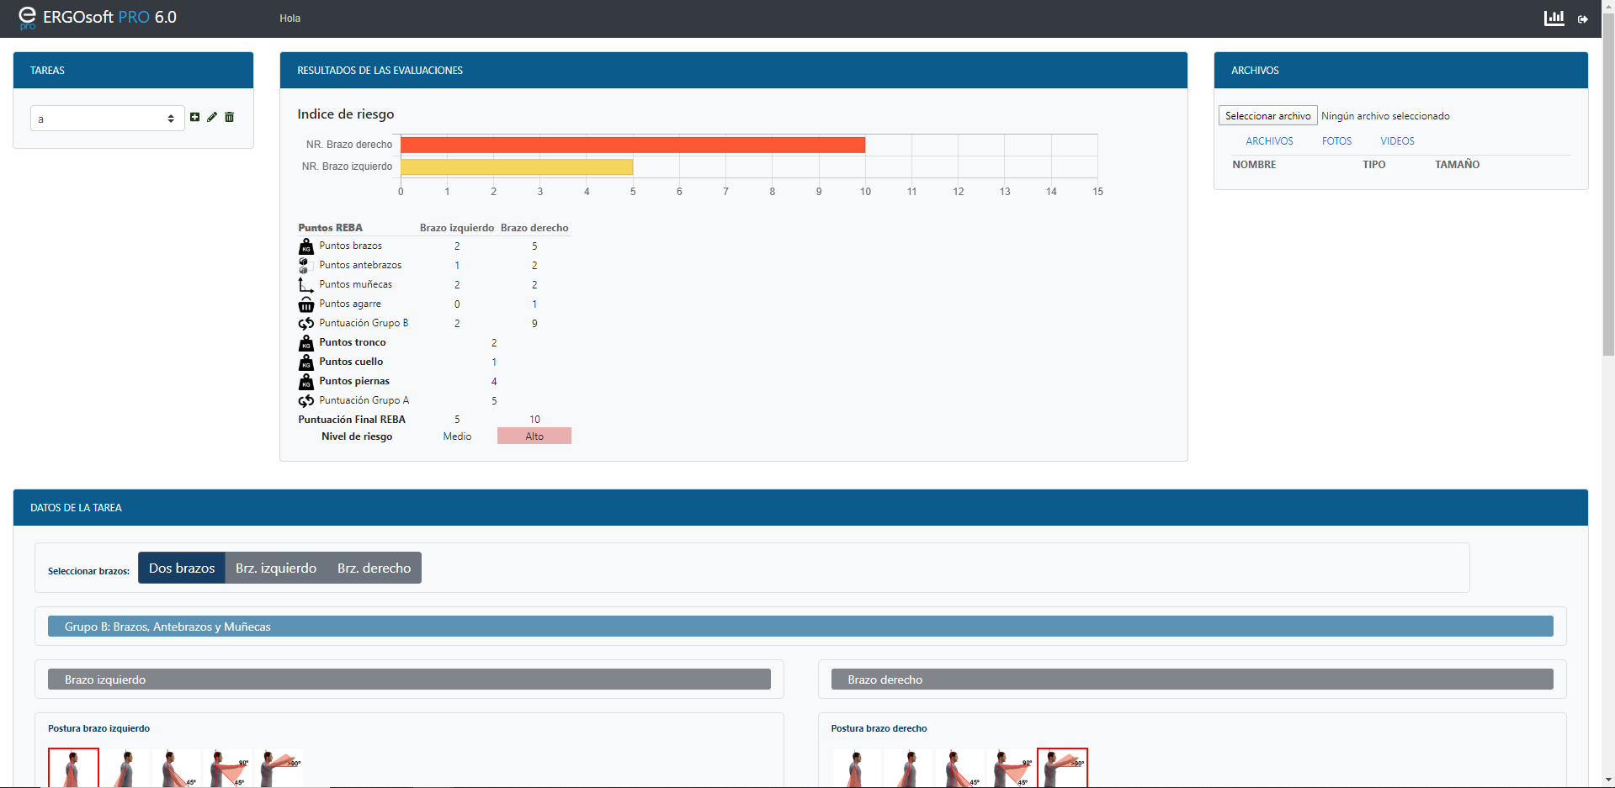This screenshot has height=788, width=1615.
Task: Click the weight icon beside Puntos tronco
Action: coord(306,343)
